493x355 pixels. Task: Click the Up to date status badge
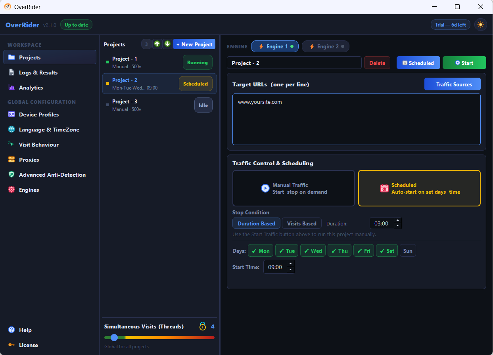(76, 25)
